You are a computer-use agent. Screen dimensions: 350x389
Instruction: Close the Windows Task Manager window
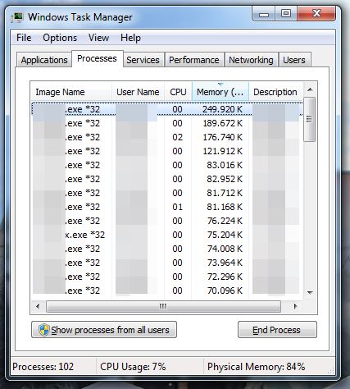pos(316,14)
